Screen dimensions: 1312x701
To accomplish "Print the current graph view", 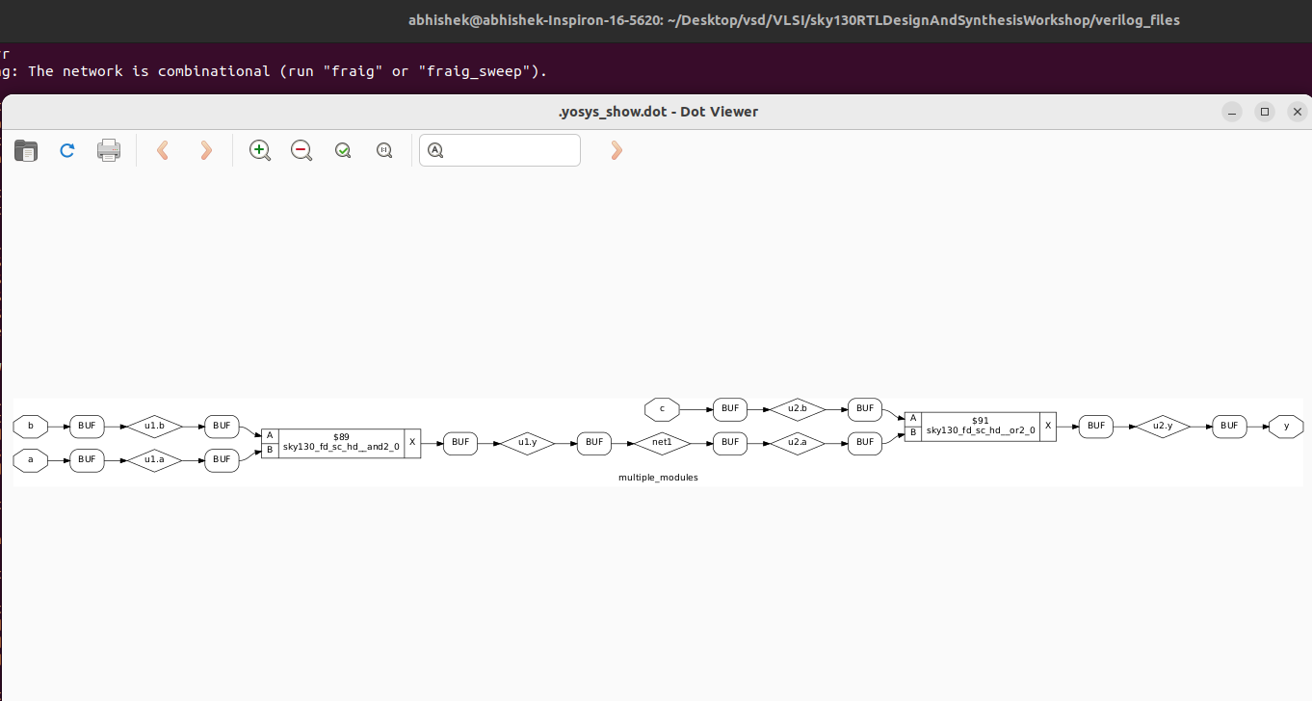I will pos(108,150).
